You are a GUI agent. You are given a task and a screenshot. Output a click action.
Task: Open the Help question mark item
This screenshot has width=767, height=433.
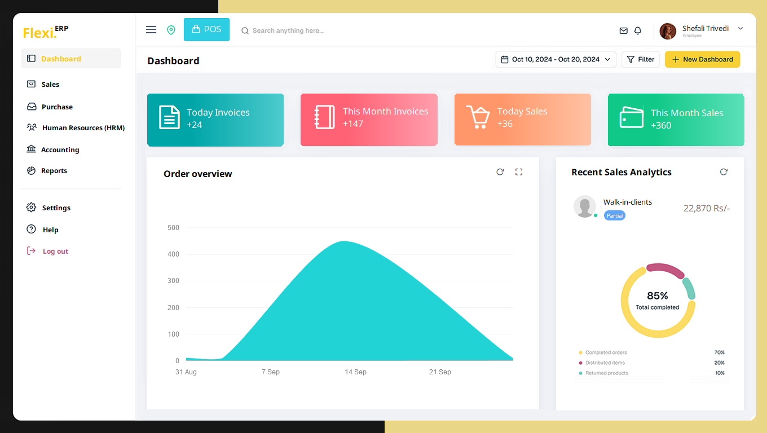32,229
